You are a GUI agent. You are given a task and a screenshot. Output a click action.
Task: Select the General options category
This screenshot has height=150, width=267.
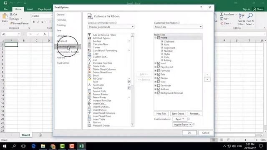(x=60, y=15)
